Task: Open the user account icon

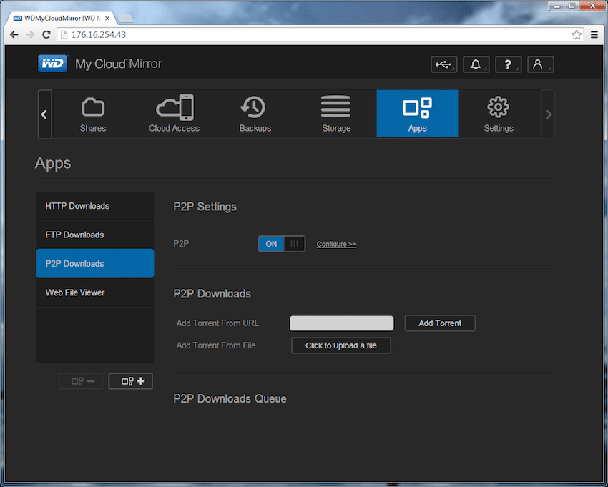Action: pyautogui.click(x=540, y=64)
